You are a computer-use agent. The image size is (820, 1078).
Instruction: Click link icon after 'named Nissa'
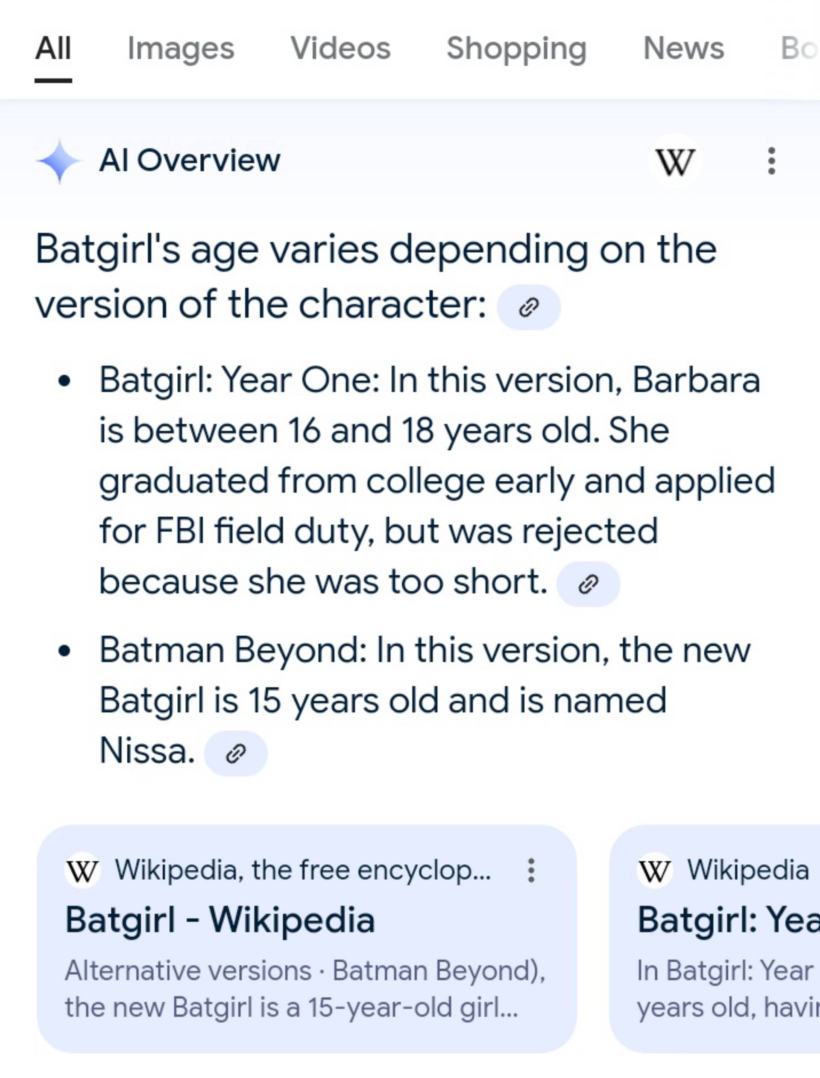[236, 753]
